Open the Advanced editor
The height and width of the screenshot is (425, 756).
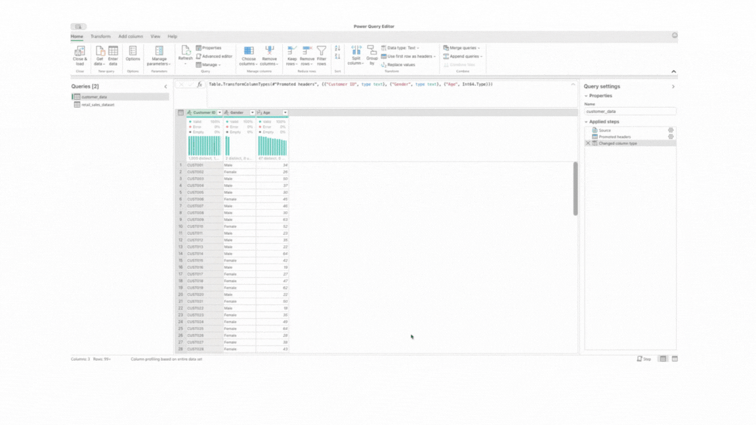tap(214, 56)
